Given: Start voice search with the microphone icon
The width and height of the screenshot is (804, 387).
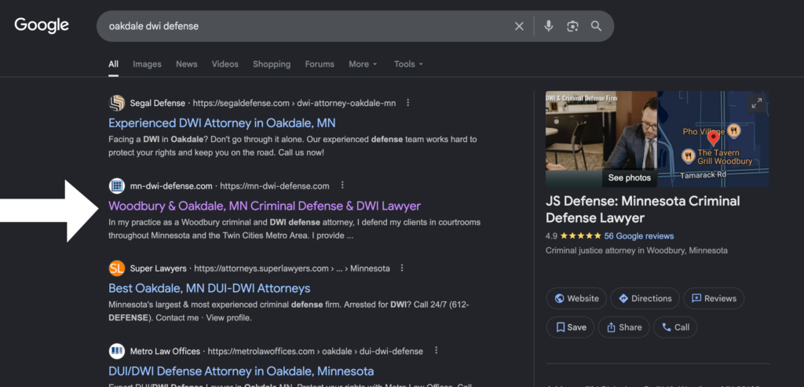Looking at the screenshot, I should pyautogui.click(x=549, y=26).
